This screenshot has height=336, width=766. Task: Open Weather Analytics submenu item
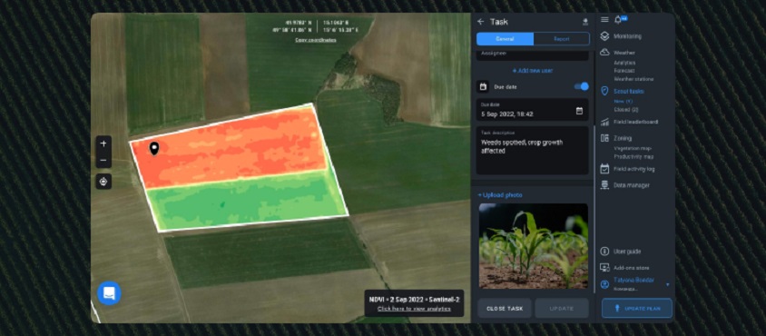624,63
